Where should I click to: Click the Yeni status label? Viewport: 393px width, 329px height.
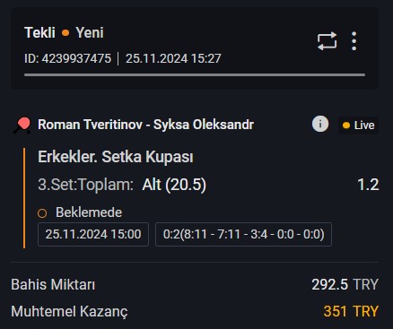pos(90,32)
